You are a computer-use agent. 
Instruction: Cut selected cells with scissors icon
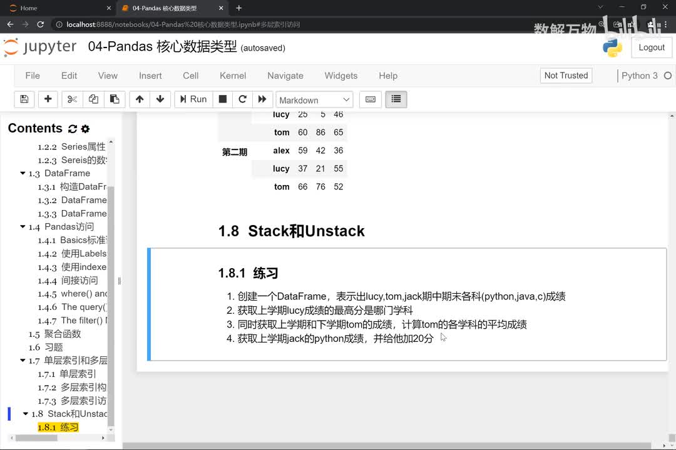click(72, 99)
